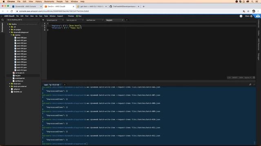Open the Outline right side panel
261x146 pixels.
259,33
